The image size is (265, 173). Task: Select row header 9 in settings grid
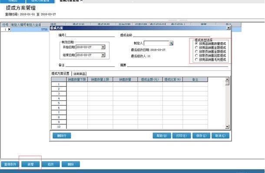59,122
